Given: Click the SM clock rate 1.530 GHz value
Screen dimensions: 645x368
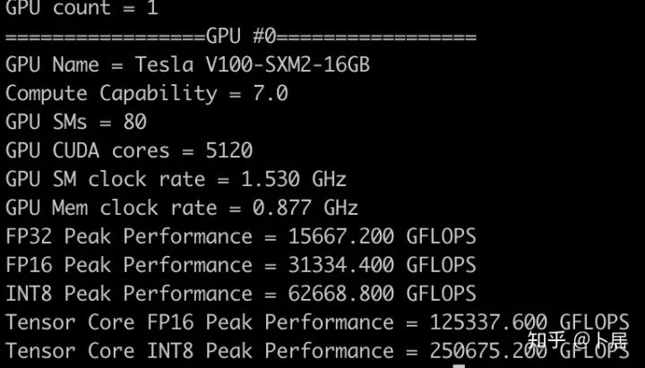Looking at the screenshot, I should (294, 179).
